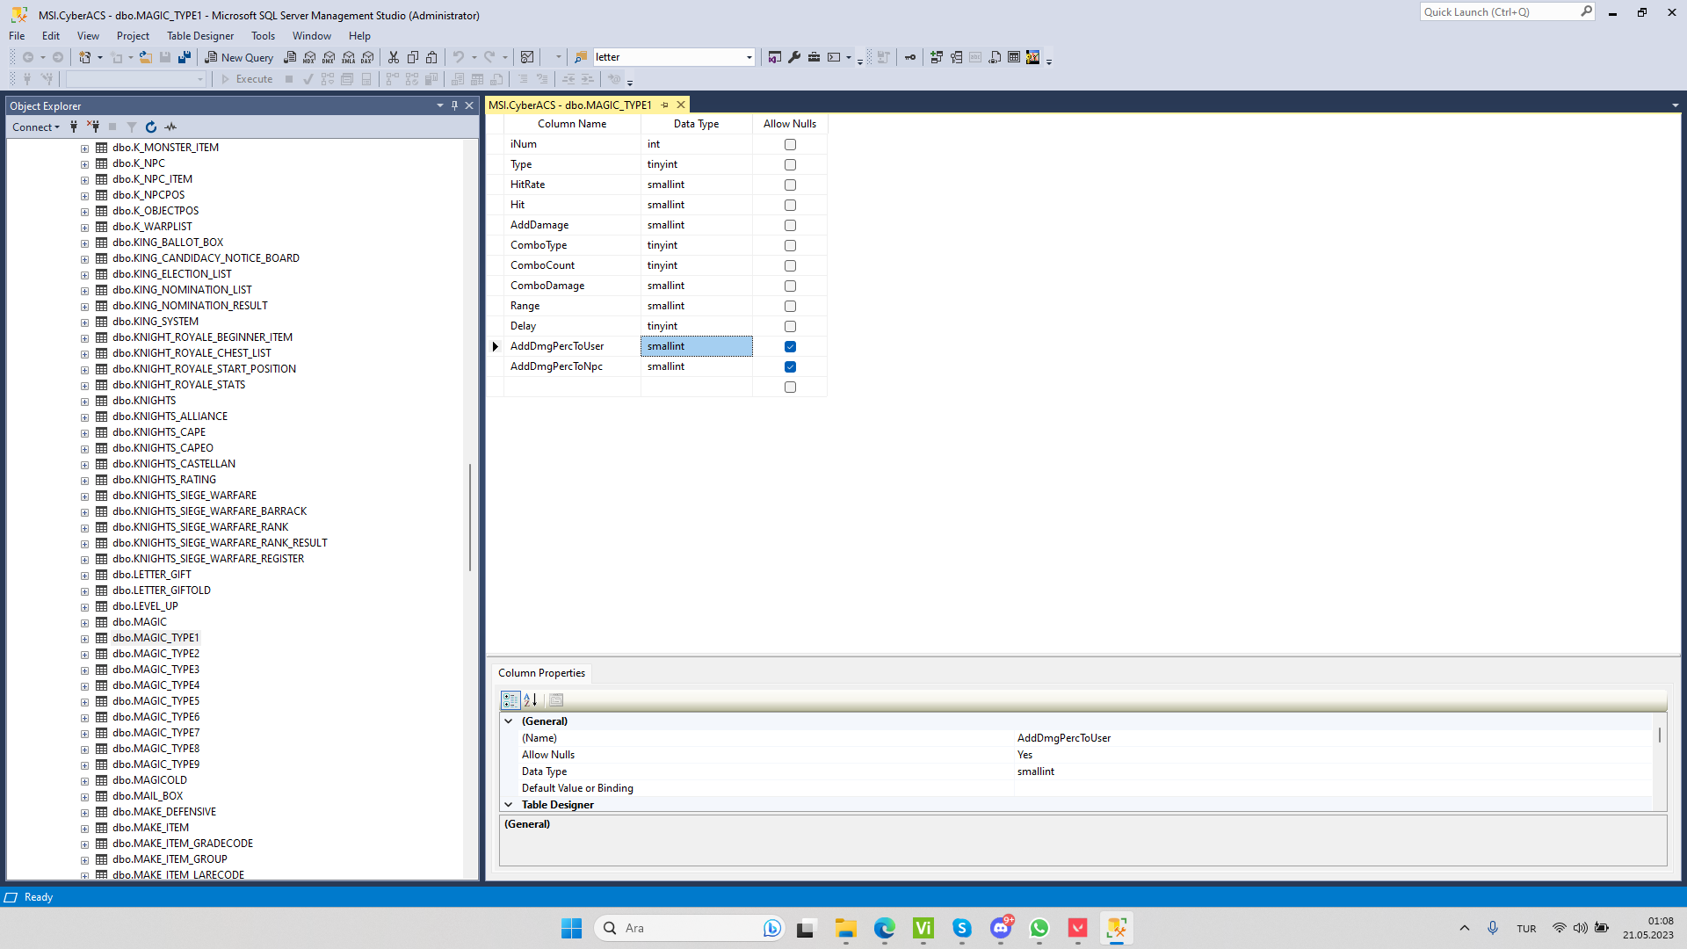The height and width of the screenshot is (949, 1687).
Task: Open File Explorer from the taskbar
Action: point(846,928)
